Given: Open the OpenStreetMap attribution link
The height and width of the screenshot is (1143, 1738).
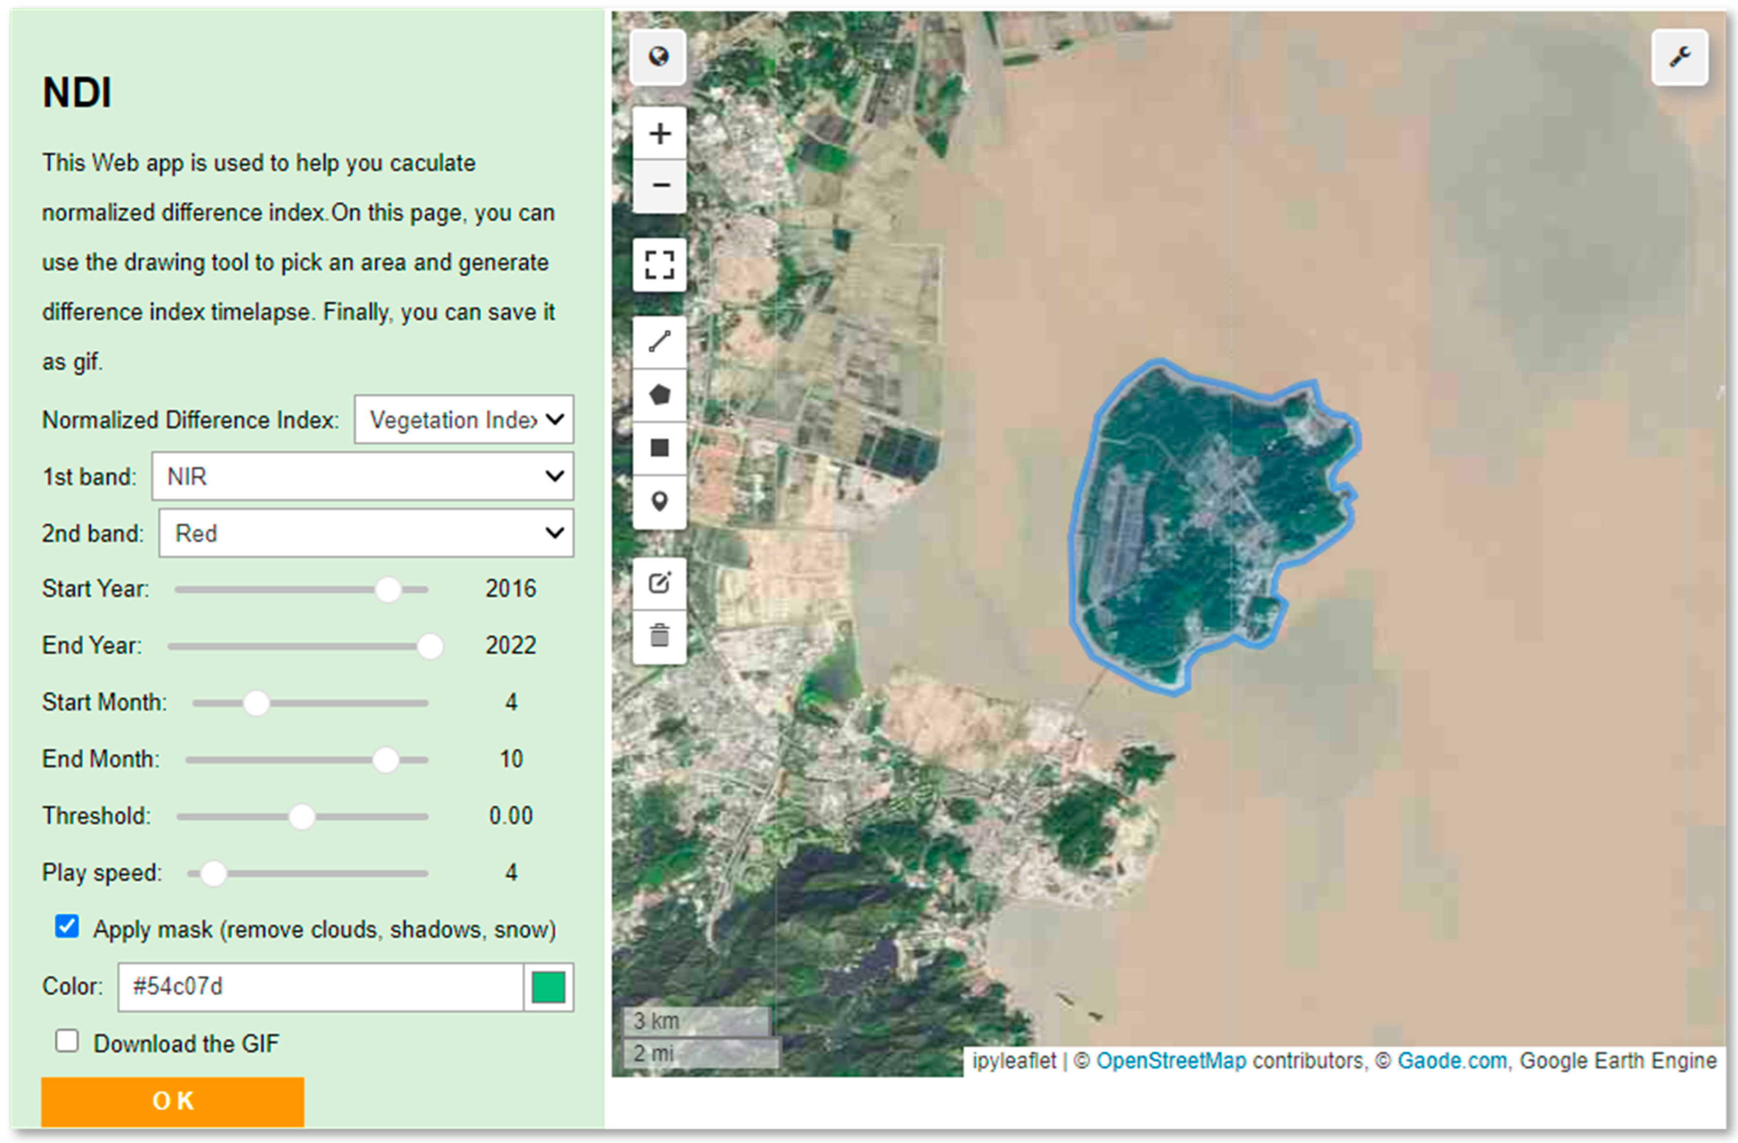Looking at the screenshot, I should point(1171,1061).
